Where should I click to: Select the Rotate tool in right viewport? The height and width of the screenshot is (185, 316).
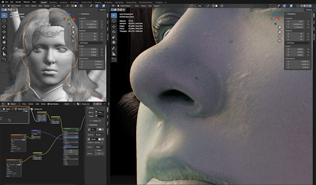pyautogui.click(x=114, y=32)
